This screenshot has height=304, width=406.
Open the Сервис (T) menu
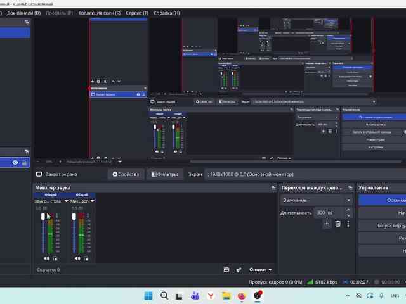click(137, 13)
